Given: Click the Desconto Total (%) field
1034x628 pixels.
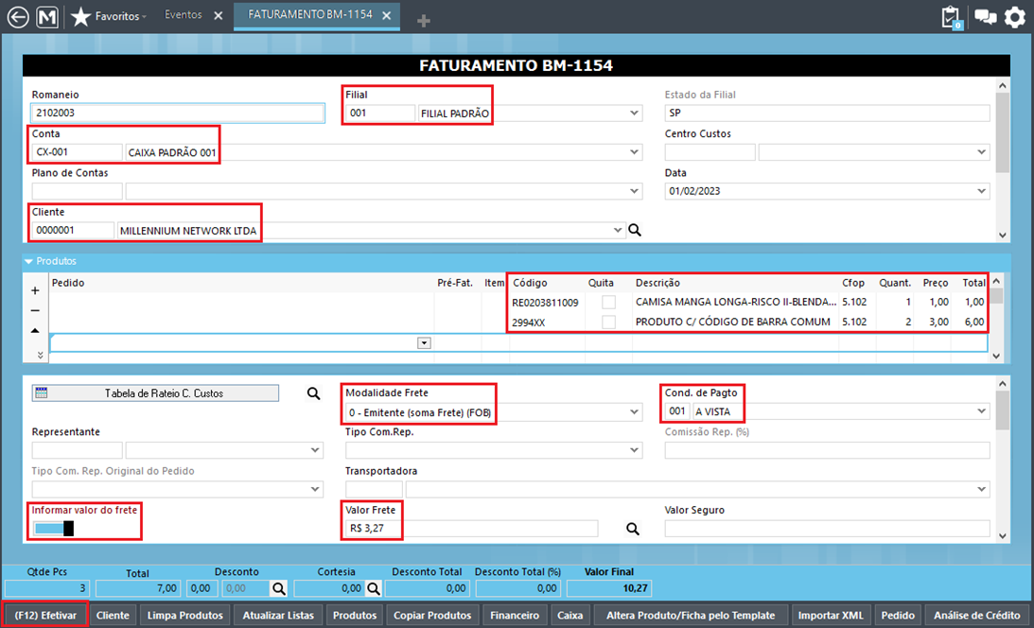Looking at the screenshot, I should coord(518,588).
